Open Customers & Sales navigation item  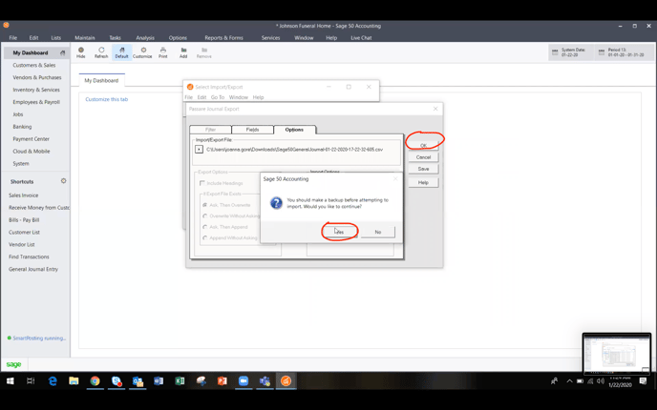(x=34, y=65)
